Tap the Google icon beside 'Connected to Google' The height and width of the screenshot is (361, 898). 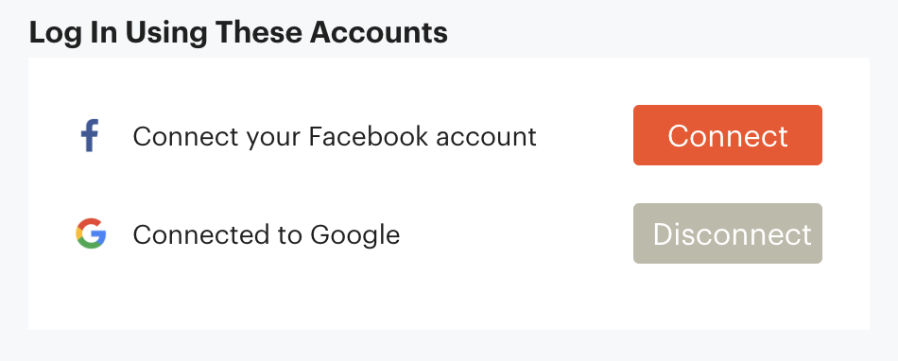coord(91,233)
